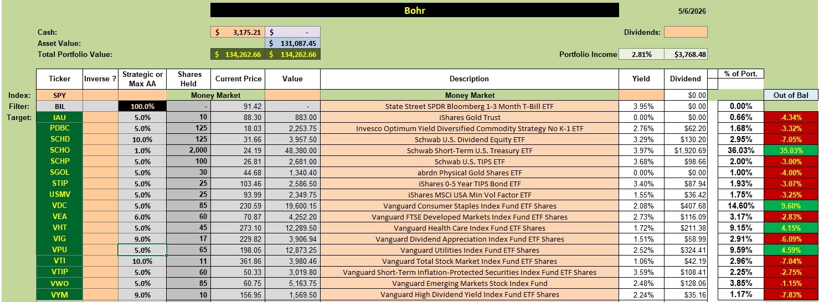819x302 pixels.
Task: Select the SPY index ticker cell
Action: (x=60, y=95)
